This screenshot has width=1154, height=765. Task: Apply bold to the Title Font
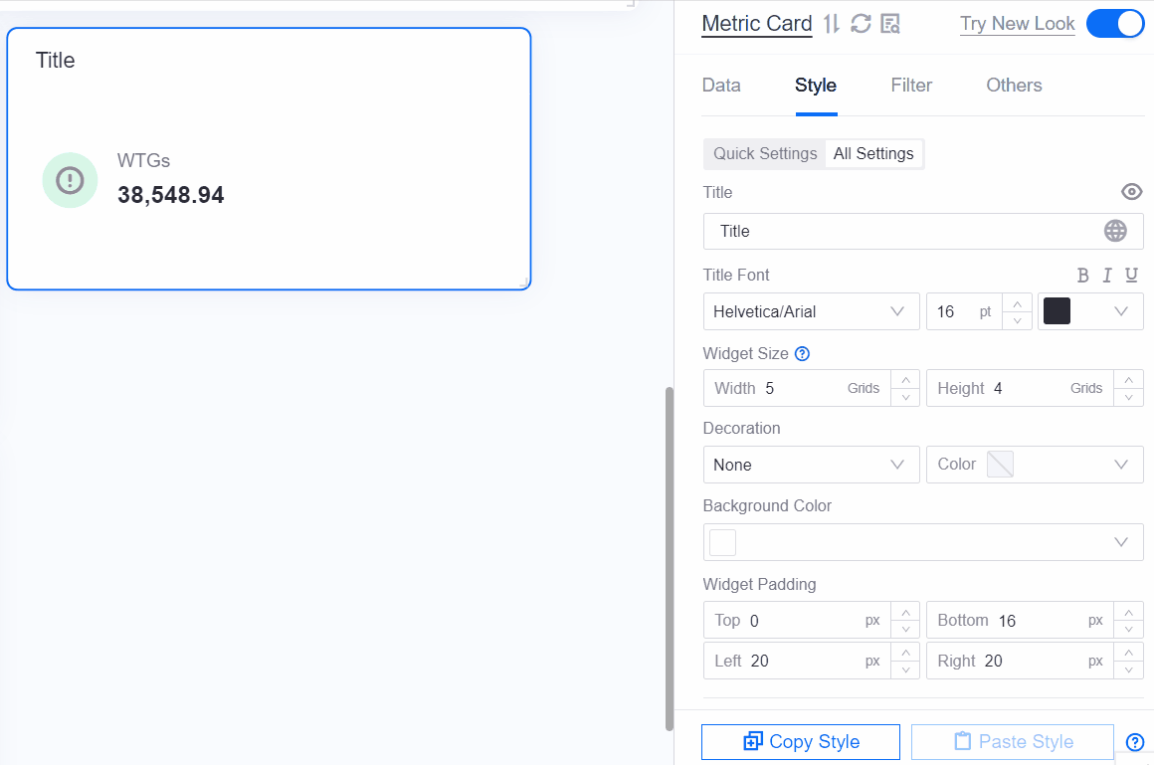coord(1083,276)
